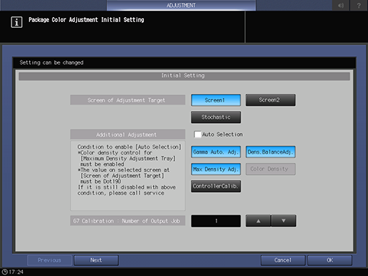Choose Stochastic screen target
Viewport: 368px width, 276px height.
coord(216,117)
